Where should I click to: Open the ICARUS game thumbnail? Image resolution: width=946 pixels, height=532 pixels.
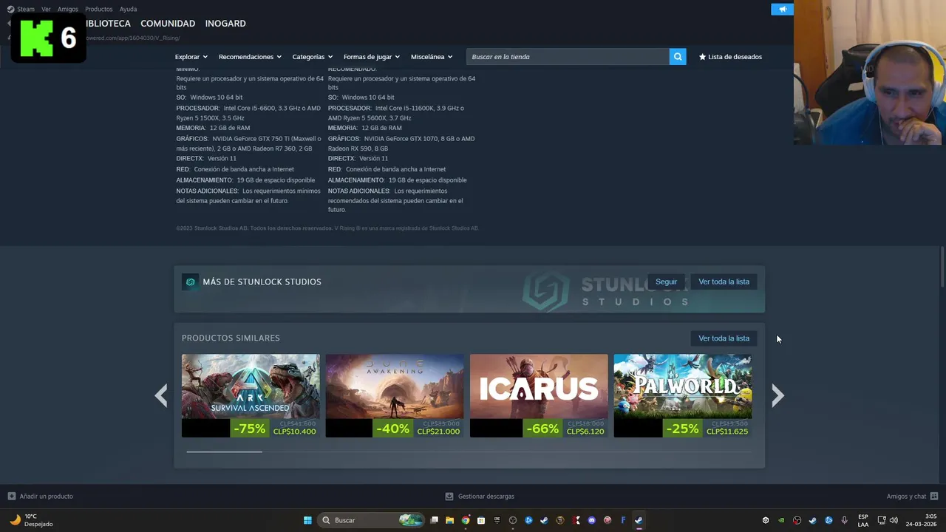point(539,386)
